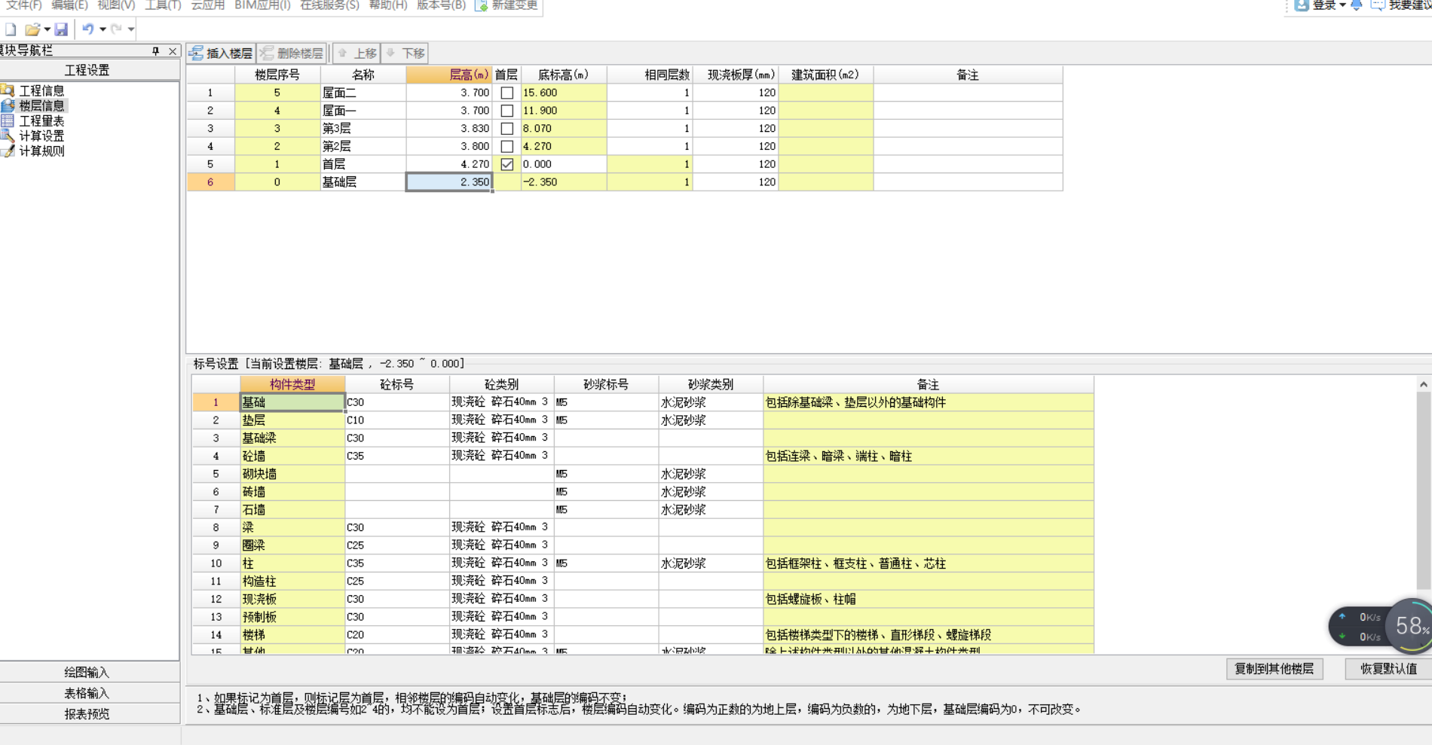The width and height of the screenshot is (1432, 745).
Task: Select the 构造柱 component type cell
Action: 292,582
